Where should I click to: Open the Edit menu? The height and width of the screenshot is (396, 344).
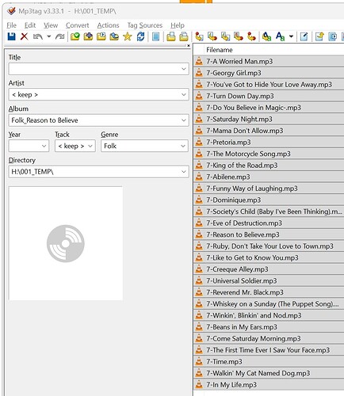tap(30, 25)
